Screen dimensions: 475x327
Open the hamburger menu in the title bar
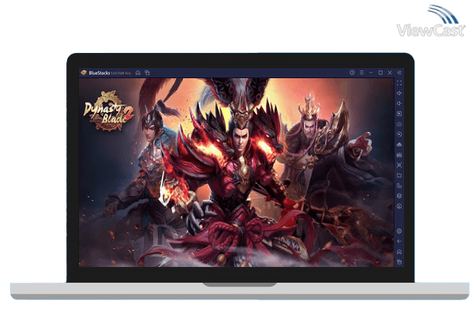[361, 73]
